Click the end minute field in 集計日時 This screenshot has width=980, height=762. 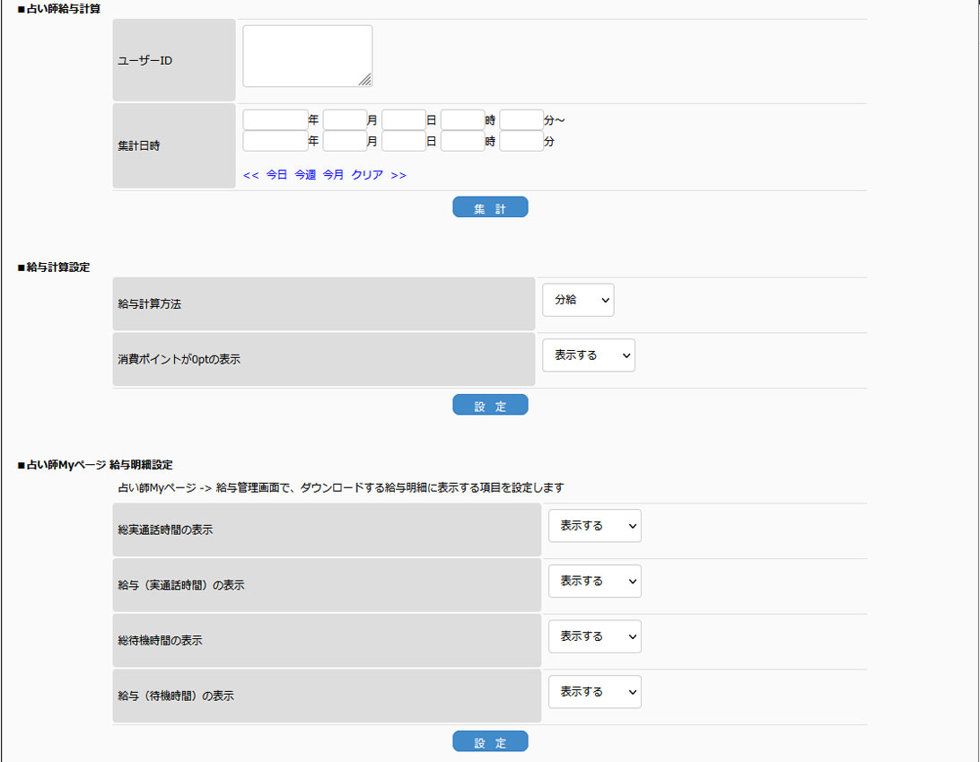(x=521, y=141)
